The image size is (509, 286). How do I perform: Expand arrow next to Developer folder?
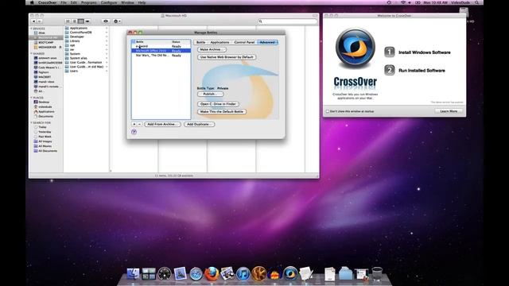pos(107,37)
